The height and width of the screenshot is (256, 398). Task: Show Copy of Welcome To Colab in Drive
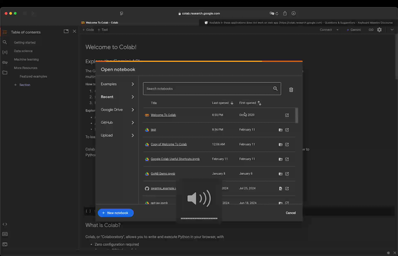point(280,144)
